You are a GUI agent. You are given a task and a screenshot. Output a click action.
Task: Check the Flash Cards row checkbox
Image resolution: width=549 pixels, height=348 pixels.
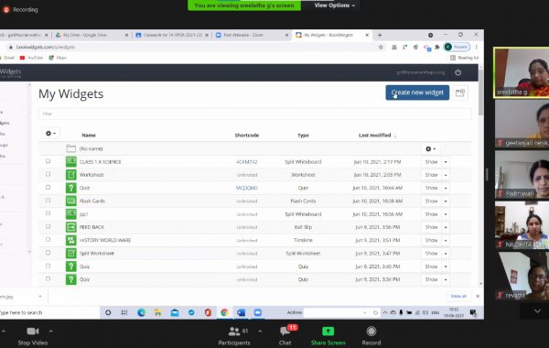point(48,201)
